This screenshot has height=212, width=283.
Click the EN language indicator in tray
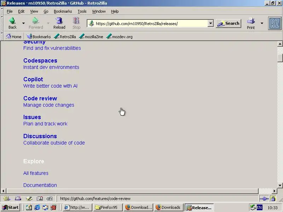tap(259, 207)
